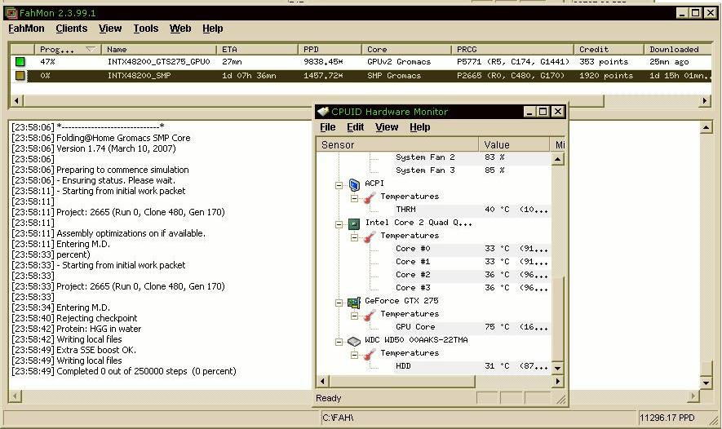Open File menu in CPUID Hardware Monitor
This screenshot has width=722, height=429.
327,127
